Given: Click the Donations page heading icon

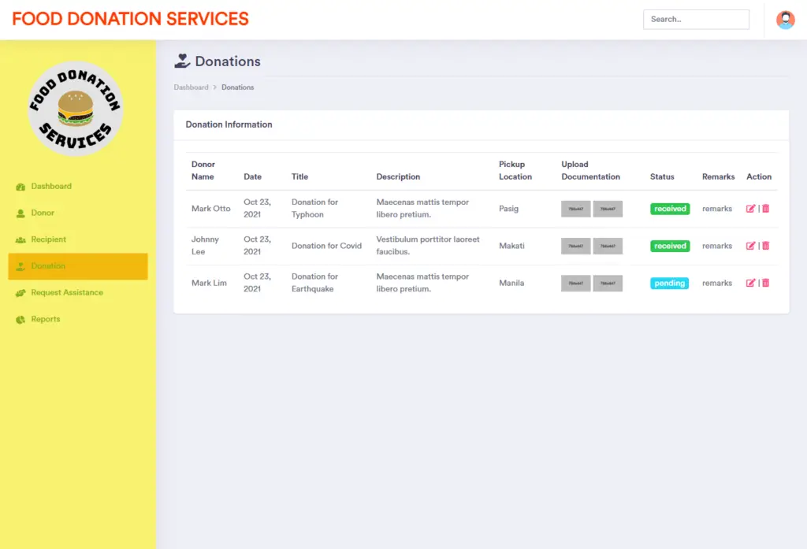Looking at the screenshot, I should click(x=181, y=61).
